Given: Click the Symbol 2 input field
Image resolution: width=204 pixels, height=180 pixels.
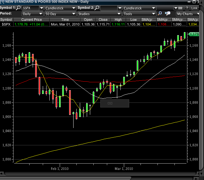Looking at the screenshot, I should (111, 8).
